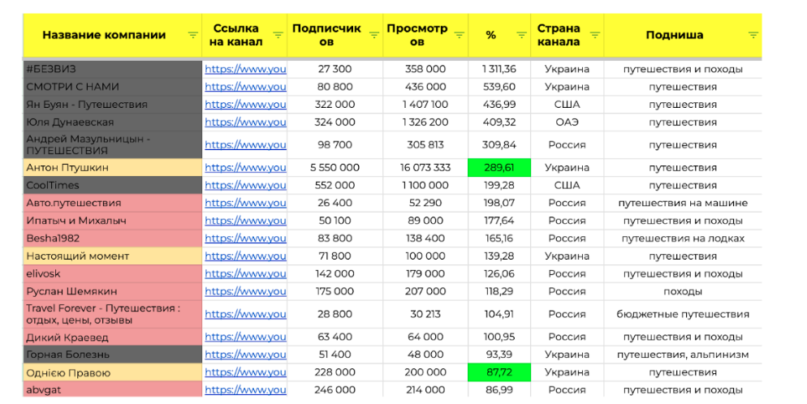This screenshot has width=807, height=404.
Task: Open the Подниша column filter icon
Action: (x=753, y=35)
